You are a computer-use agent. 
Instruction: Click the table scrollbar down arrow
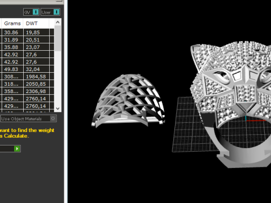[x=58, y=108]
